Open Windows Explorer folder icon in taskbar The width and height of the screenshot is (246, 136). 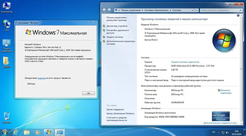tap(26, 133)
